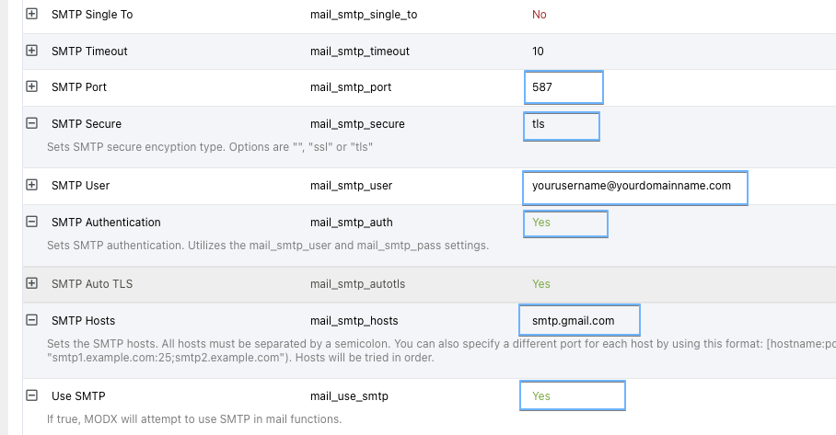
Task: Expand the SMTP Single To row
Action: click(32, 15)
